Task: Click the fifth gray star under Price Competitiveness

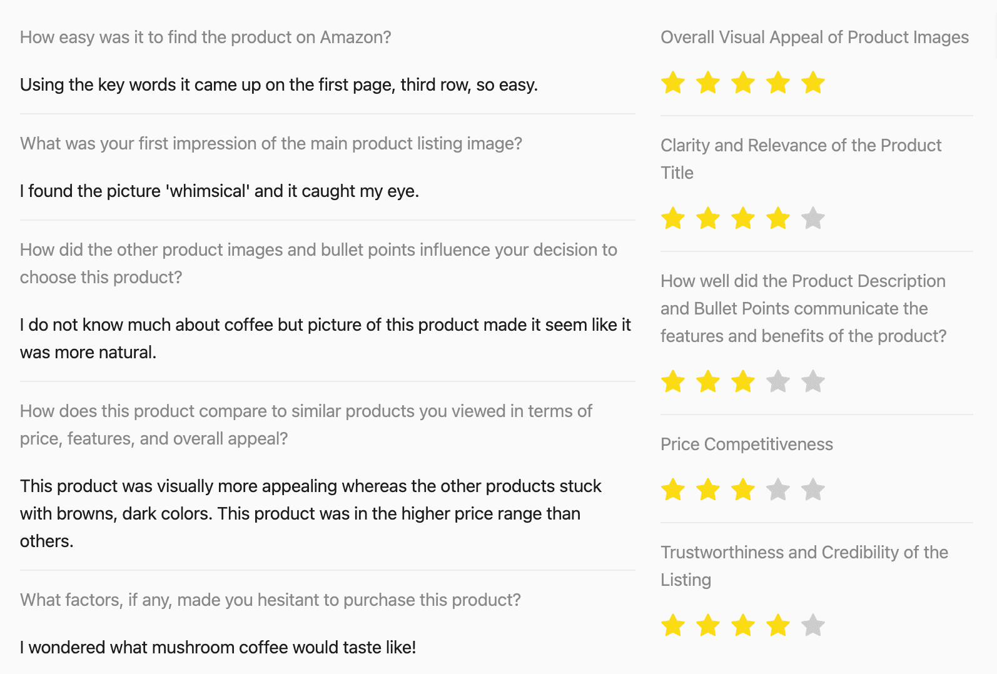Action: [x=813, y=490]
